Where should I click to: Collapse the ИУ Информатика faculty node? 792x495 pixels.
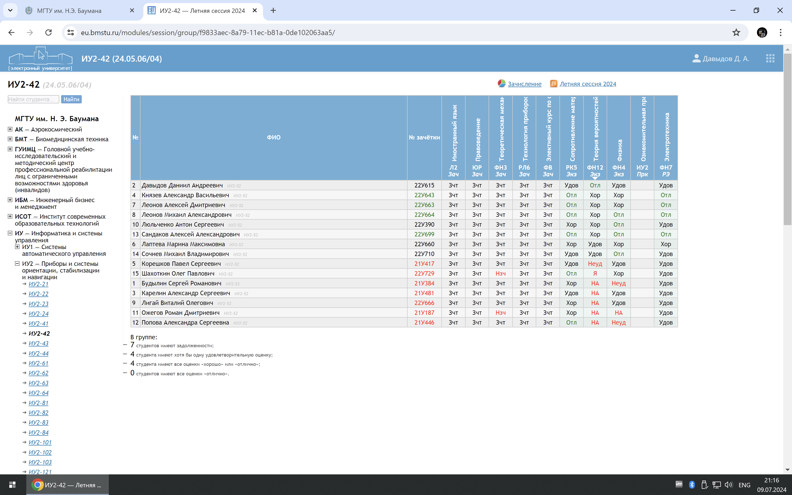tap(10, 233)
